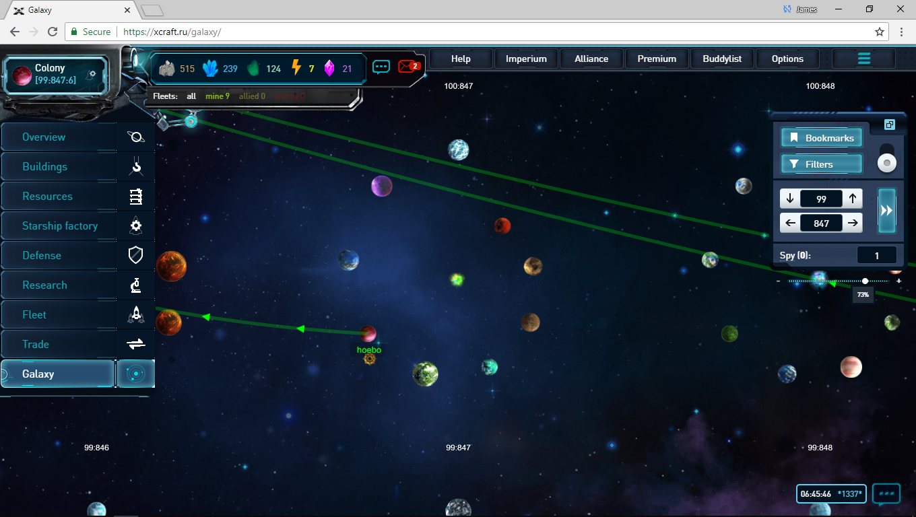
Task: Show only 'mine 9' fleets
Action: (x=217, y=96)
